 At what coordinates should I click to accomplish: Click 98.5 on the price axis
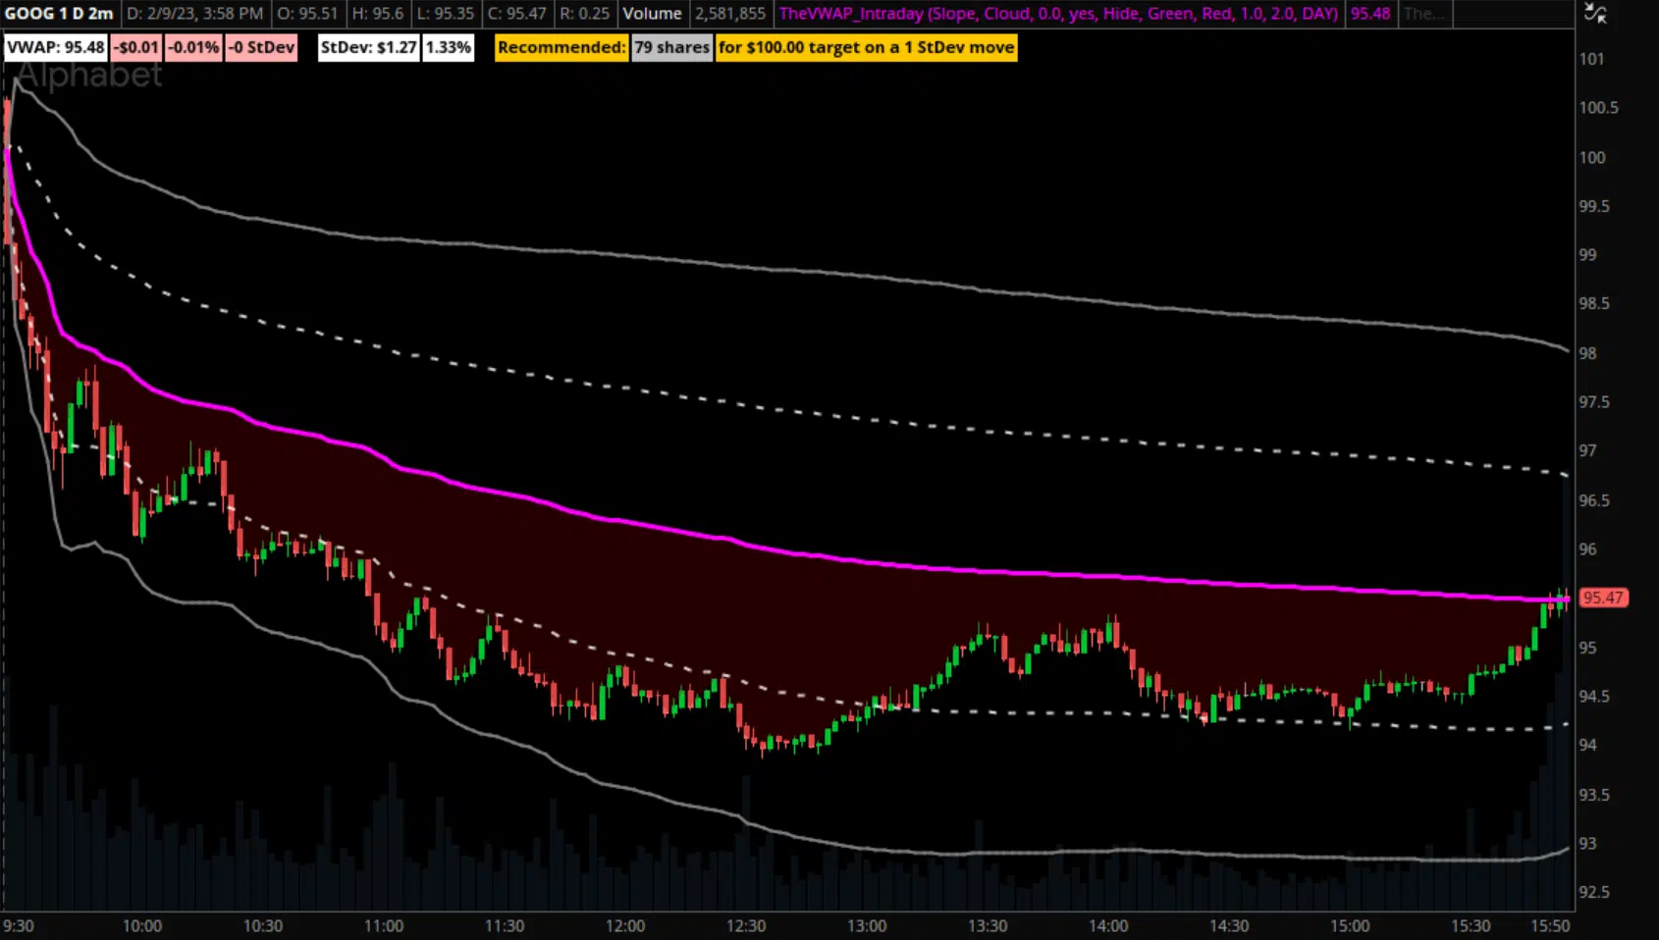1594,304
